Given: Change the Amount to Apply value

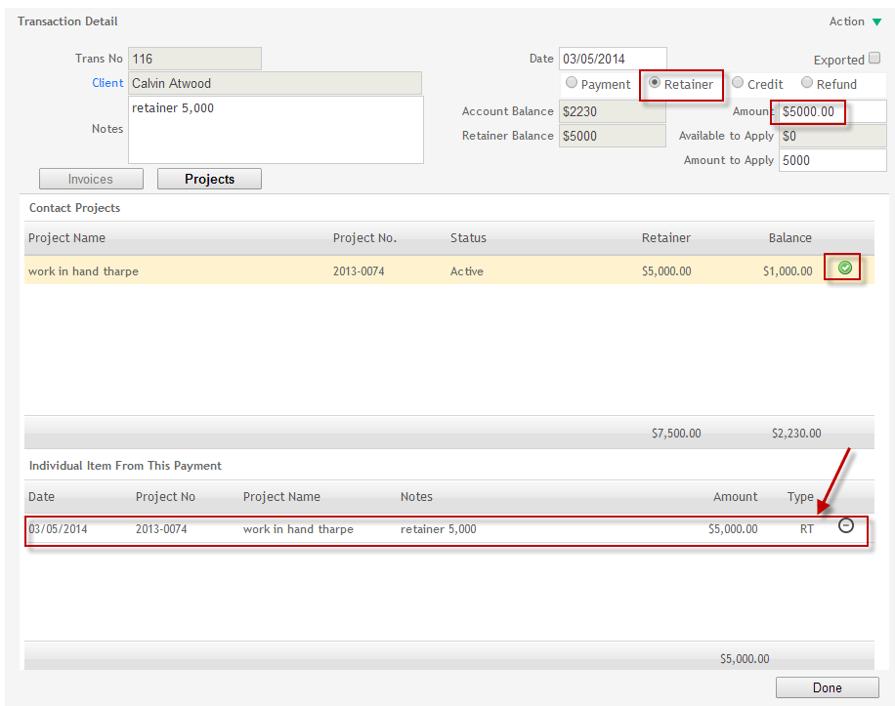Looking at the screenshot, I should tap(831, 159).
